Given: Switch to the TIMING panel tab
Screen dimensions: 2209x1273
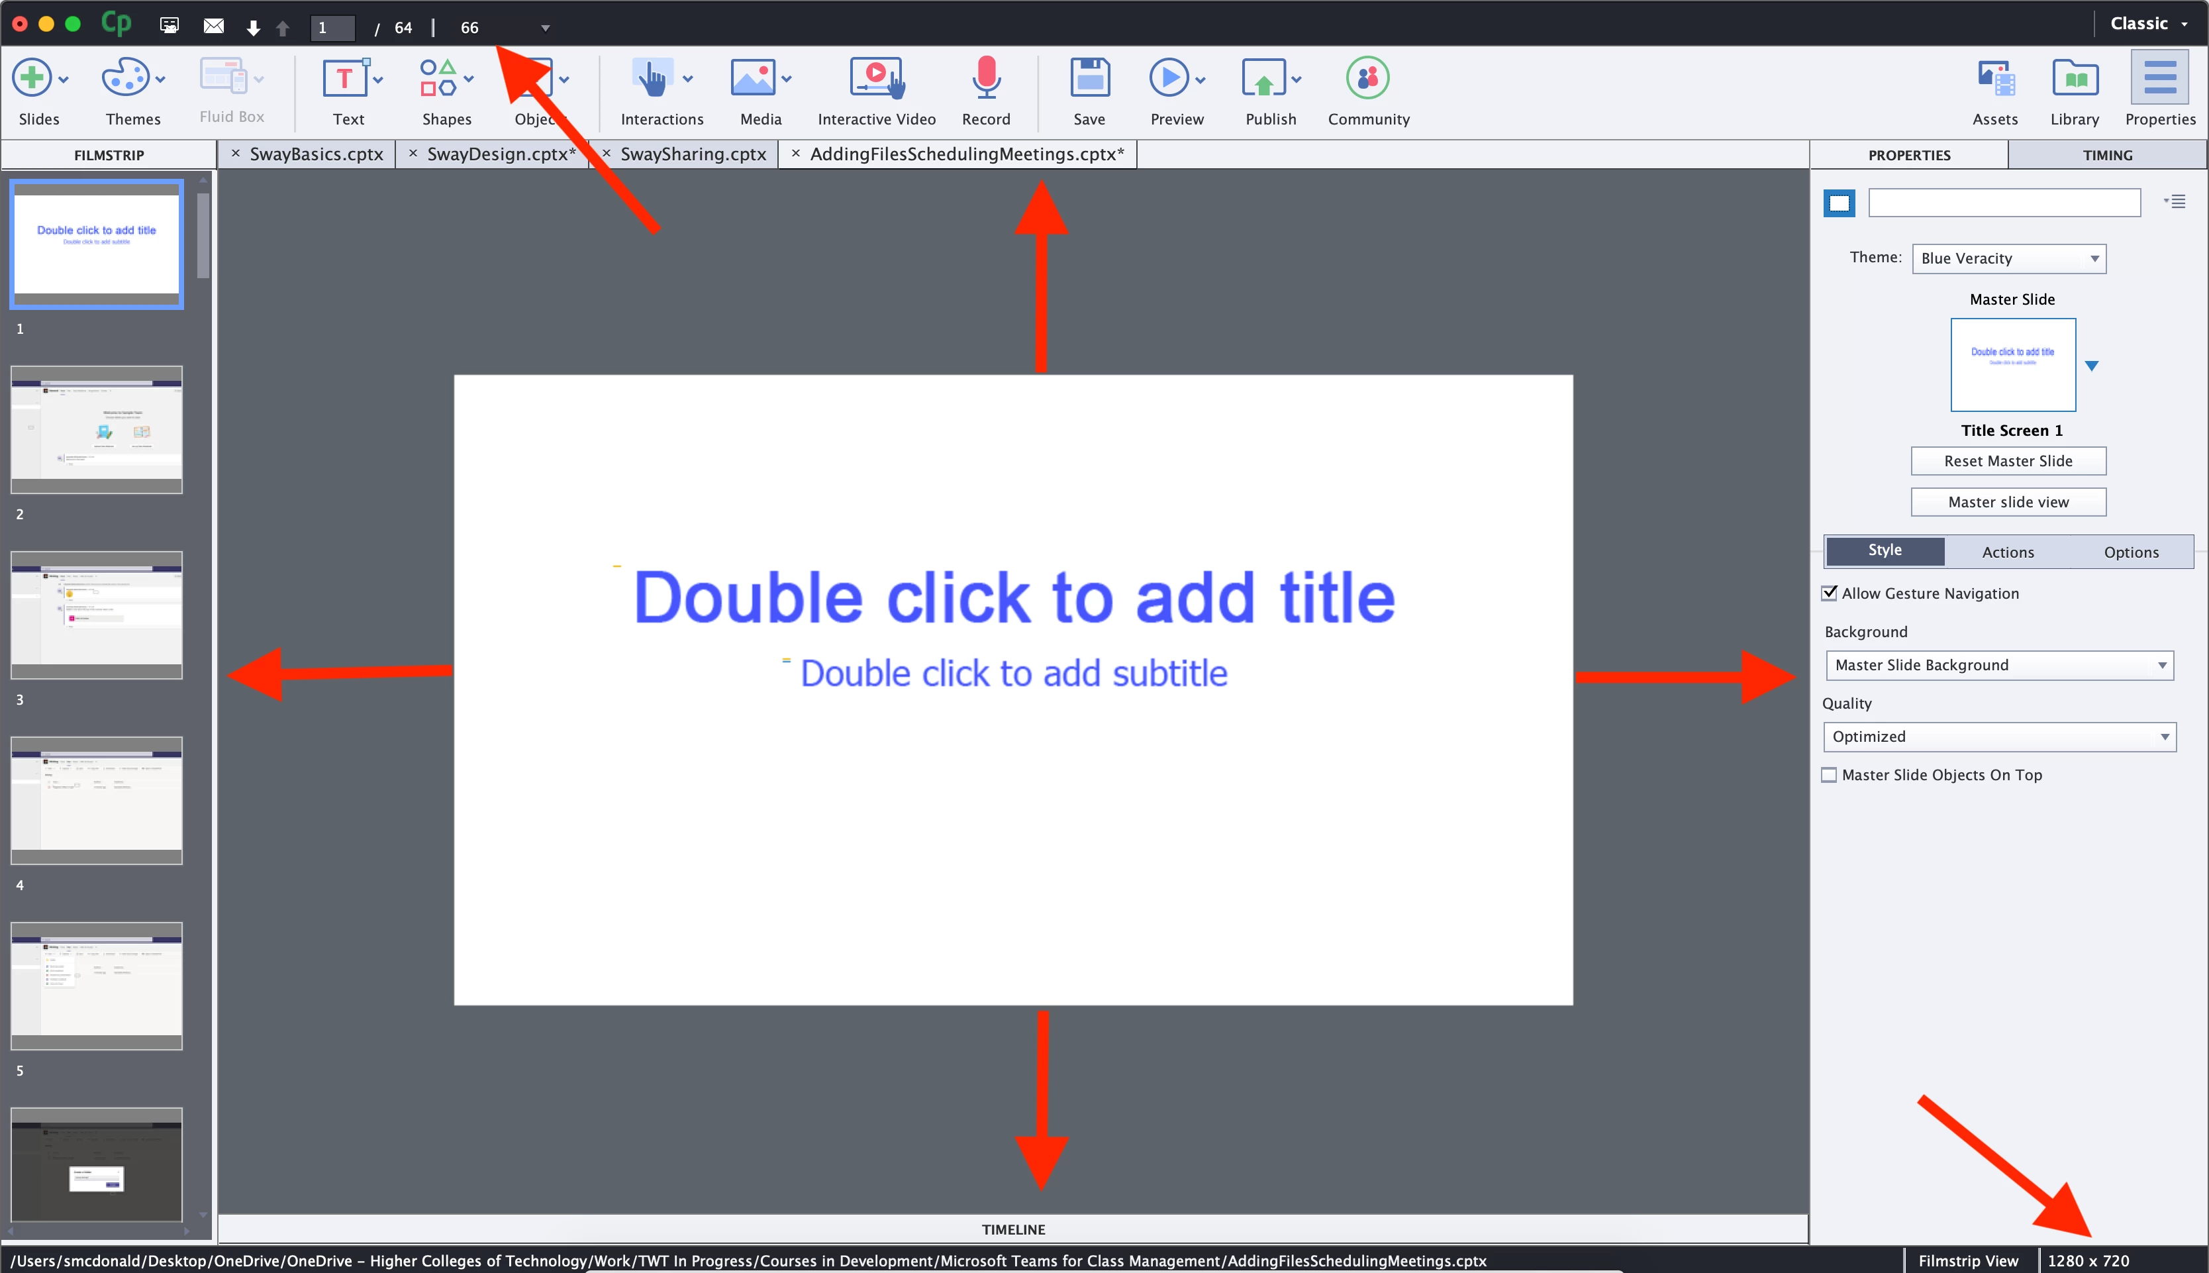Looking at the screenshot, I should point(2107,155).
